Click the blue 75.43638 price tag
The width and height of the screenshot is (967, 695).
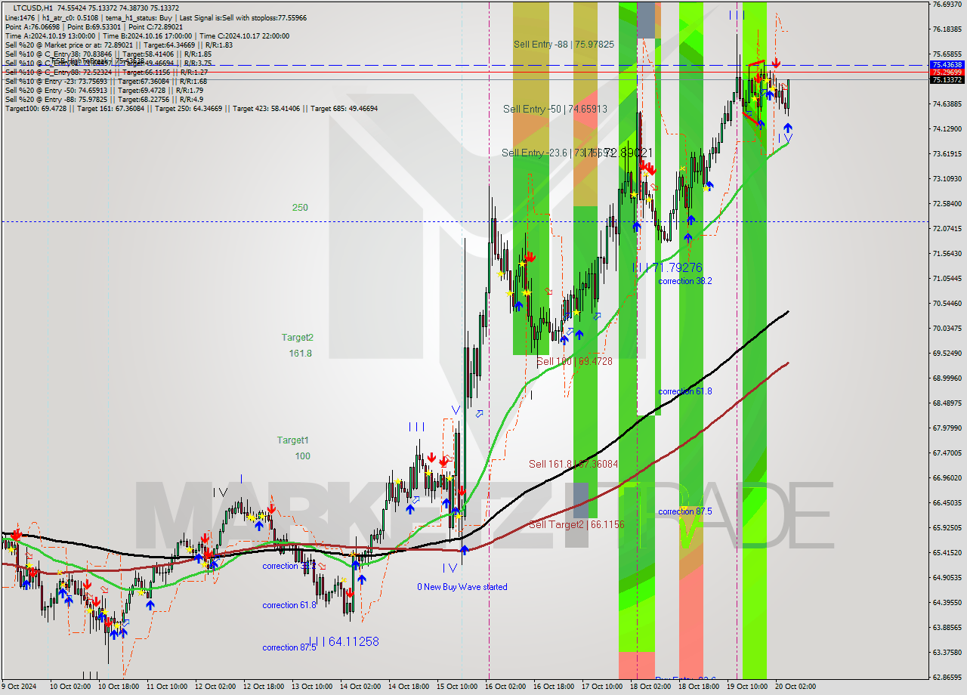point(947,65)
